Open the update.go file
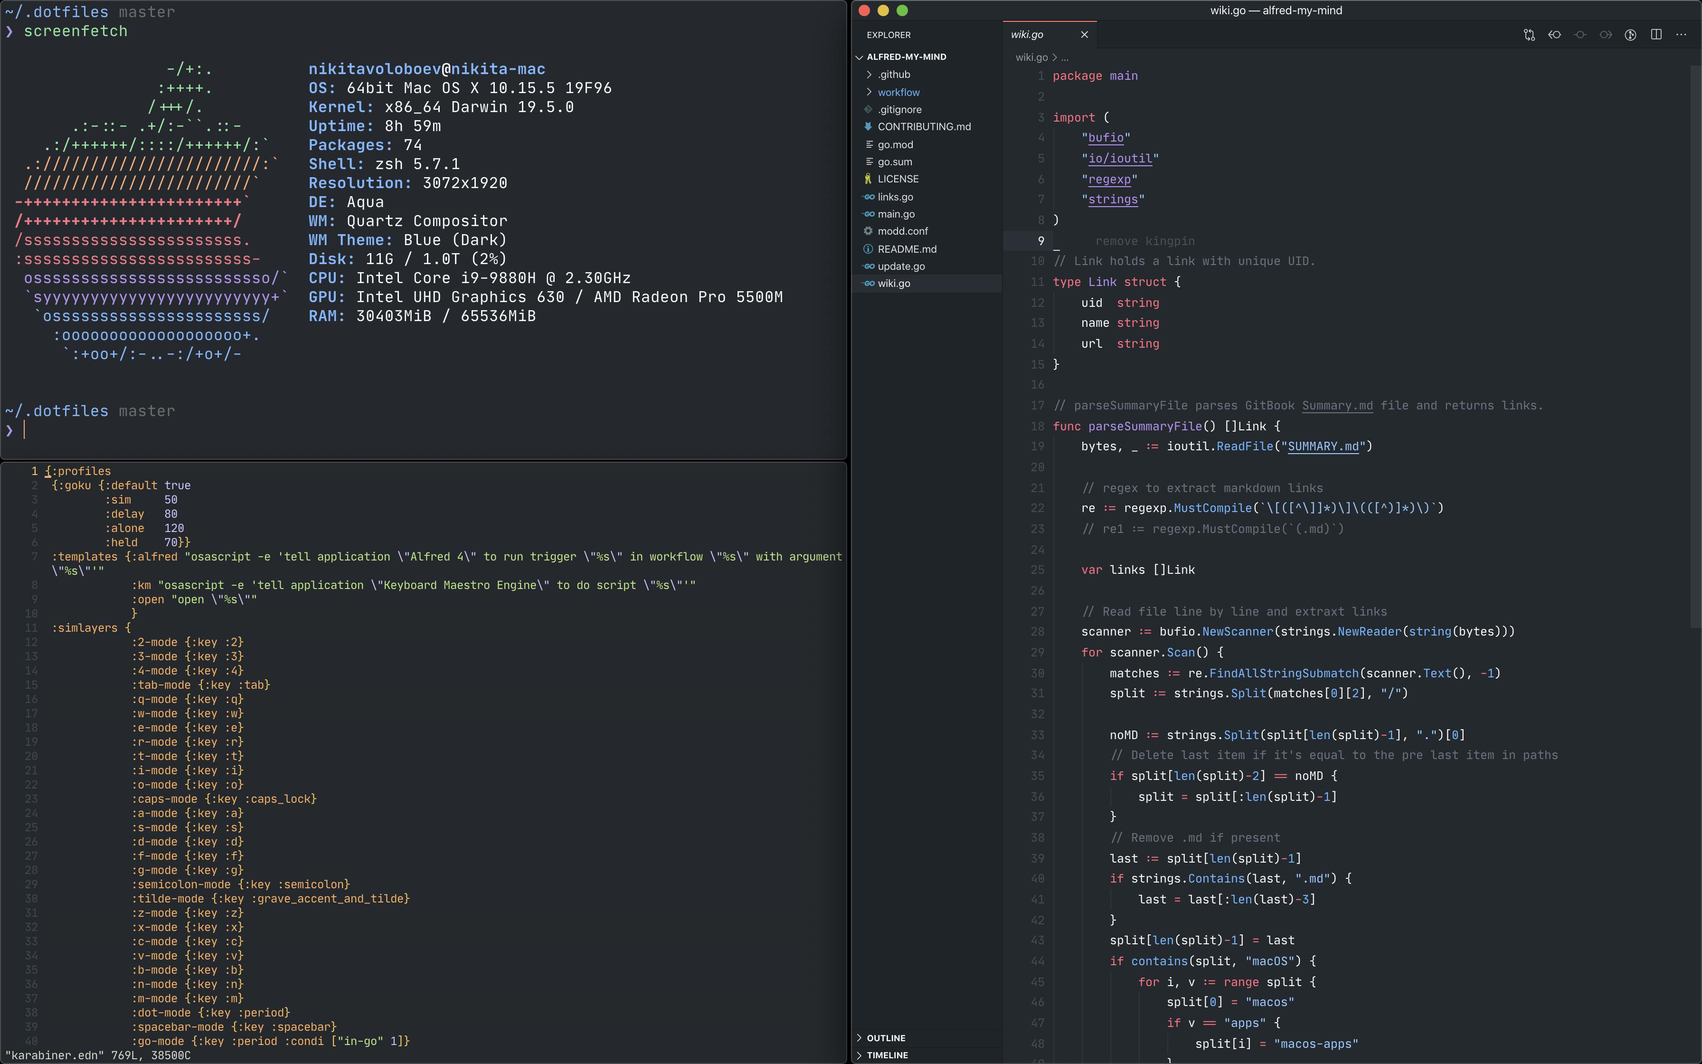Screen dimensions: 1702x1064 tap(901, 266)
